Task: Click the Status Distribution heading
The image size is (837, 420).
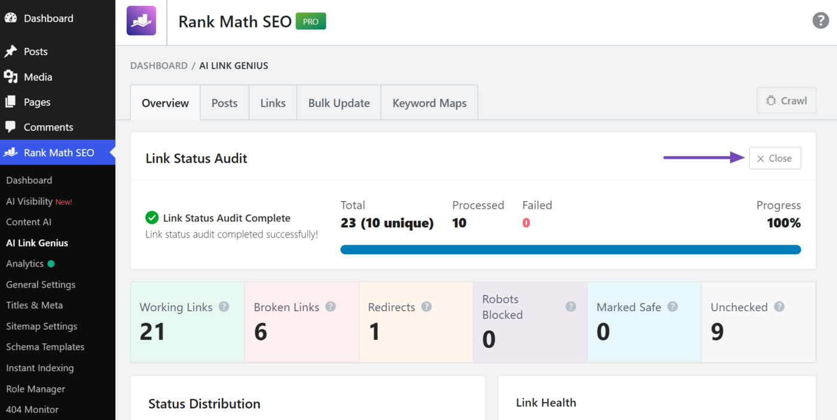Action: coord(204,404)
